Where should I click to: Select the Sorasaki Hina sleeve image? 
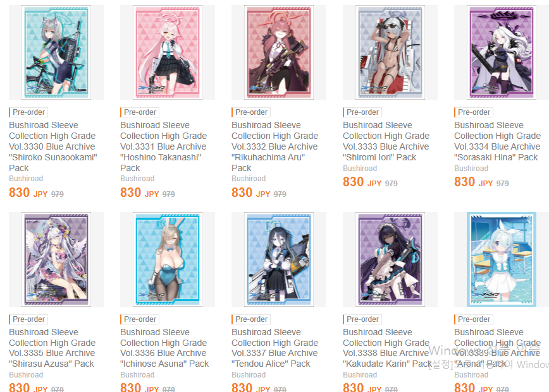pos(502,52)
